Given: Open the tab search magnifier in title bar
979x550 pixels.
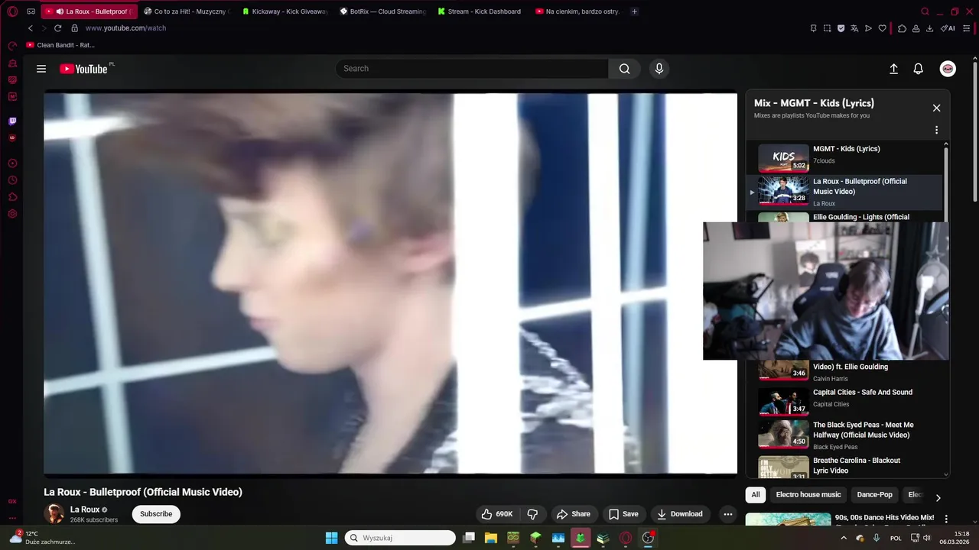Looking at the screenshot, I should 925,11.
